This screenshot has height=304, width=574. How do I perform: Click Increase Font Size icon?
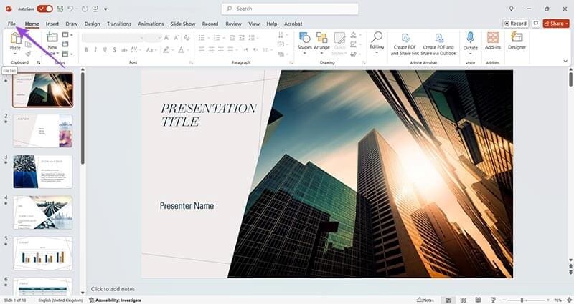click(x=167, y=38)
